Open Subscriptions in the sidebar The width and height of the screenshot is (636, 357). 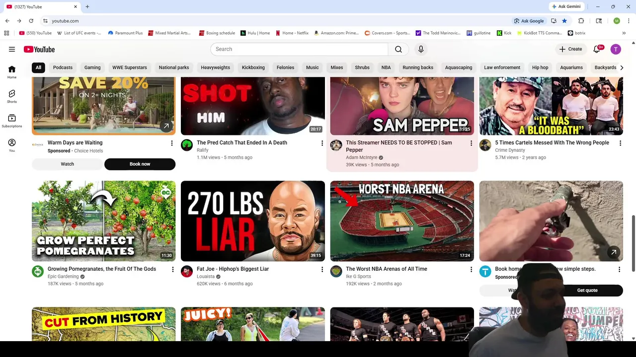point(12,120)
